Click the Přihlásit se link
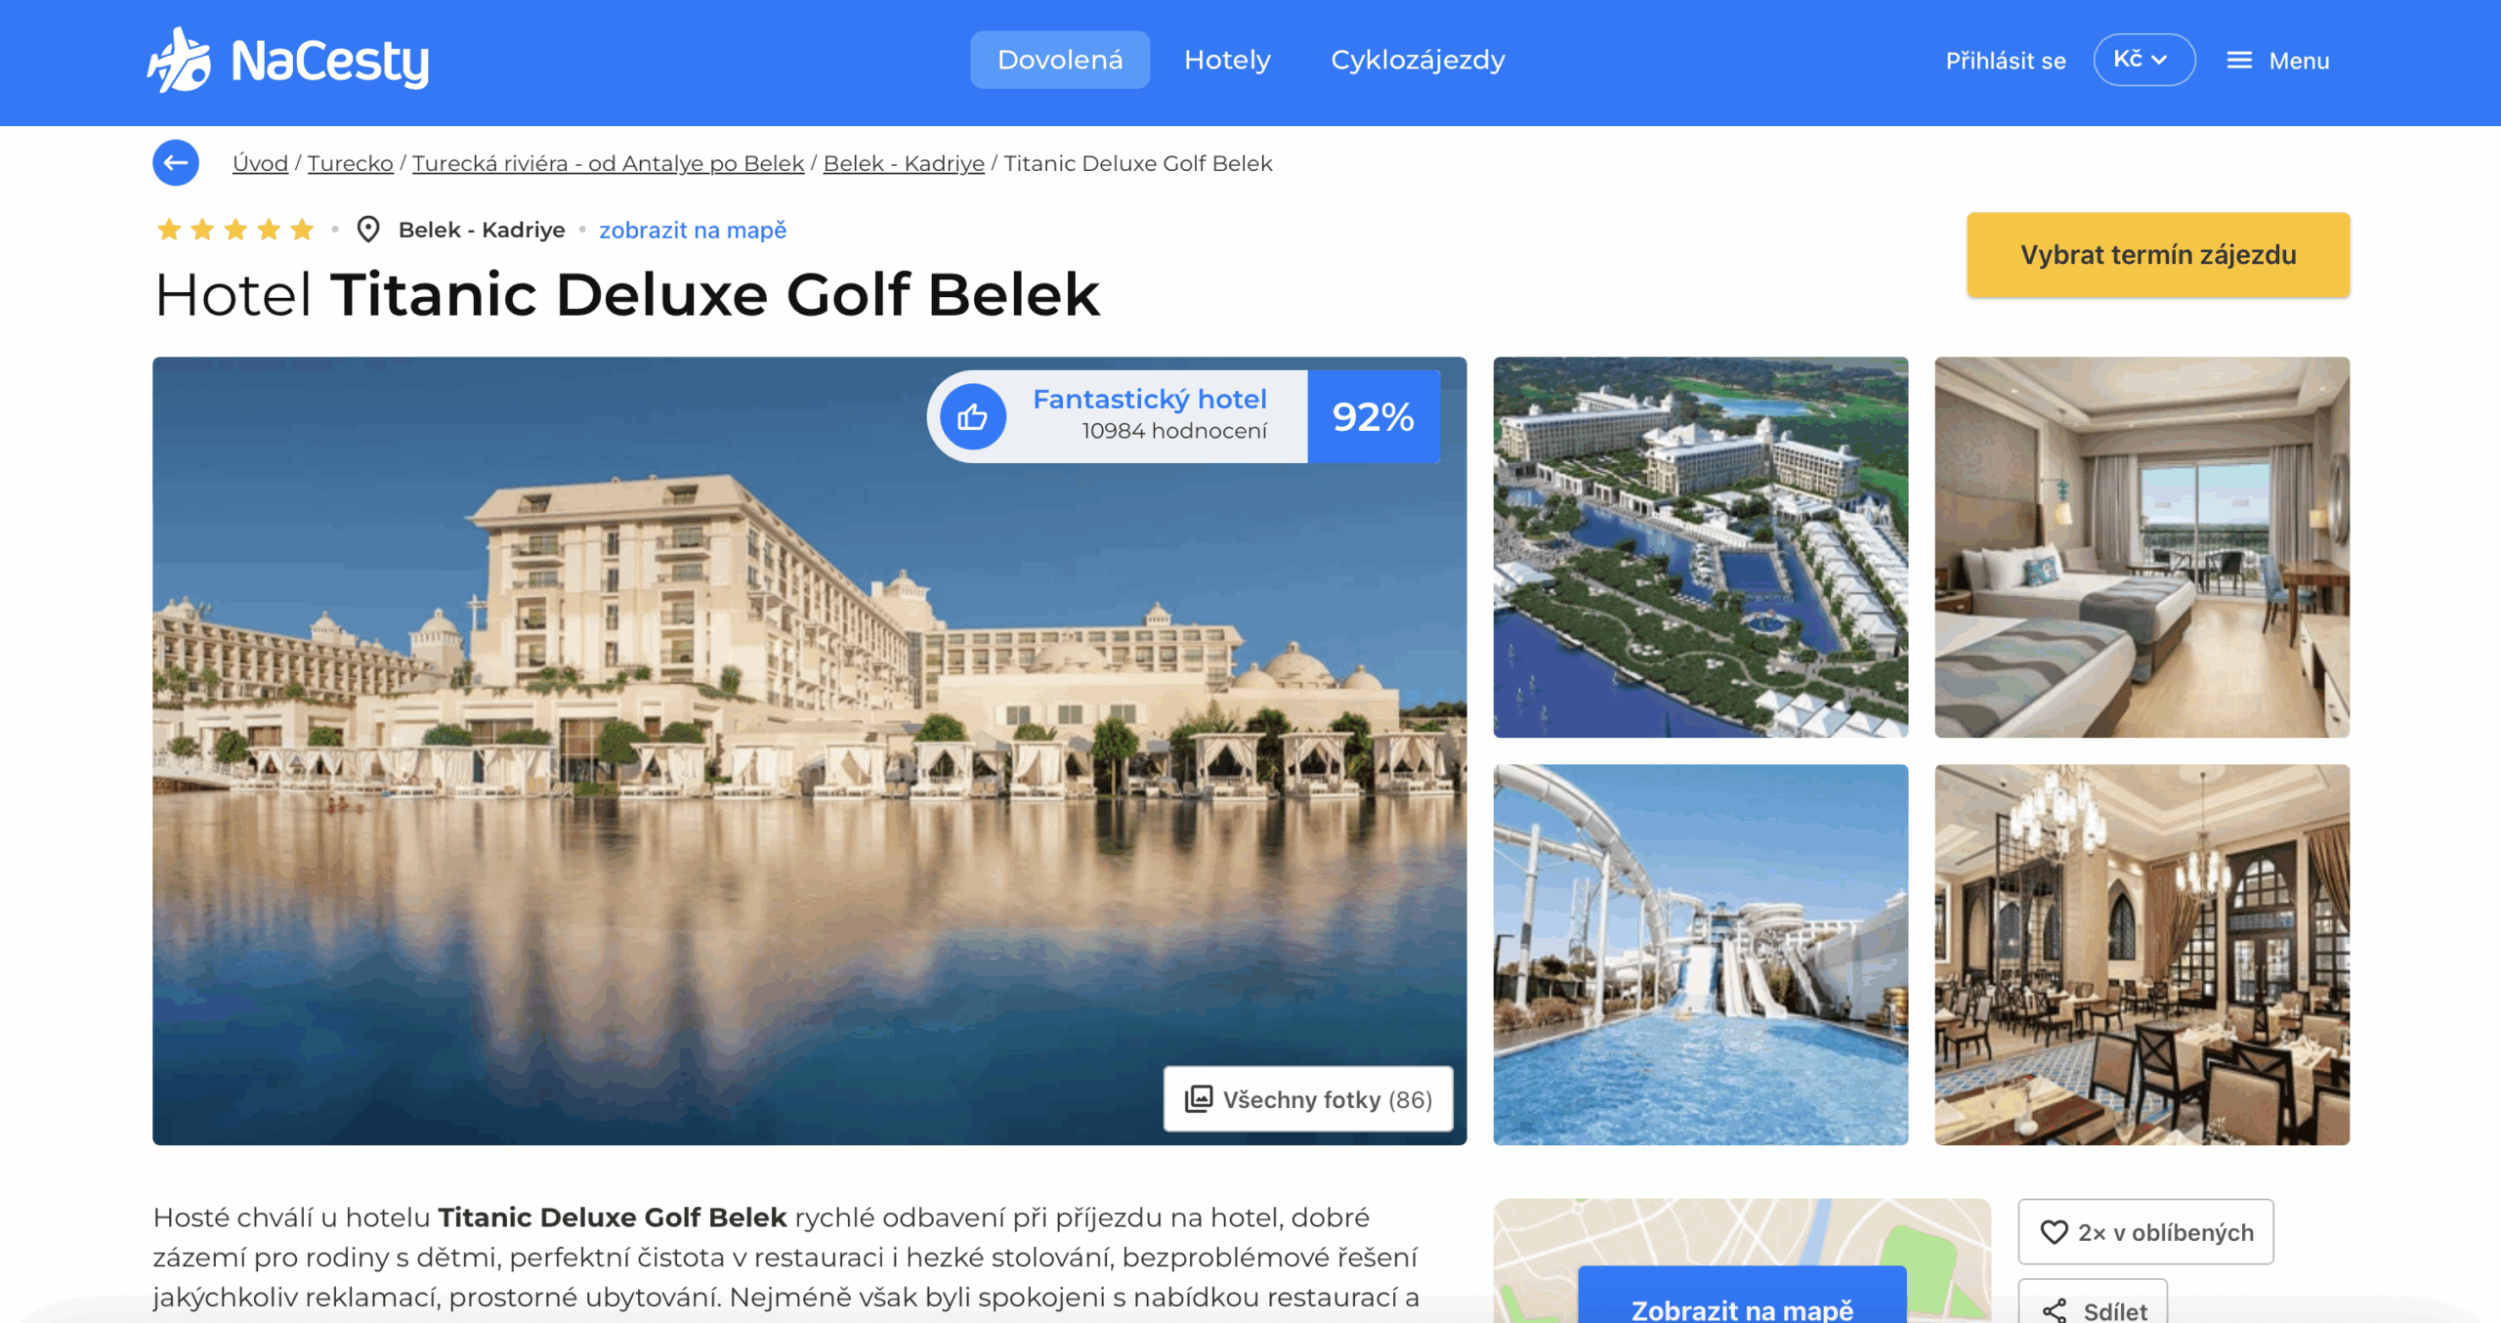2501x1323 pixels. [x=2006, y=61]
